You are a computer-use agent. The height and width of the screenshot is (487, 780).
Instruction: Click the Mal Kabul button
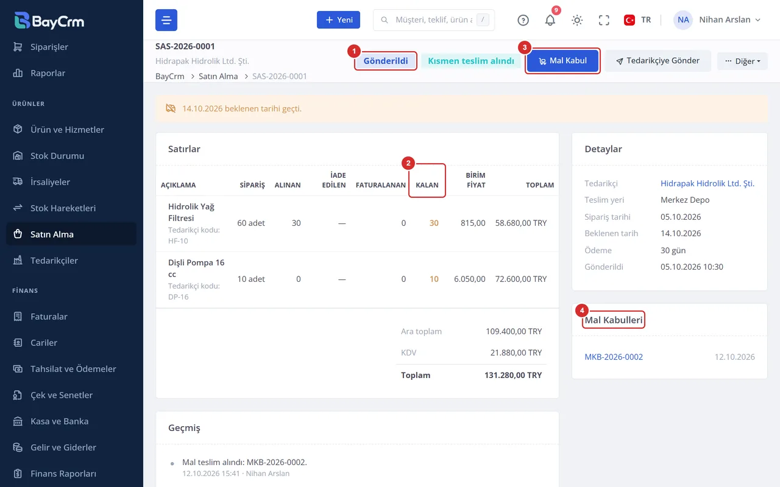pos(563,61)
